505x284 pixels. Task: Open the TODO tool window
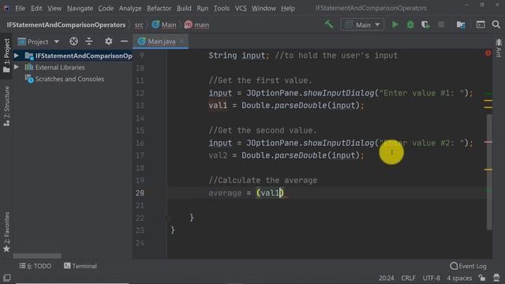coord(35,266)
